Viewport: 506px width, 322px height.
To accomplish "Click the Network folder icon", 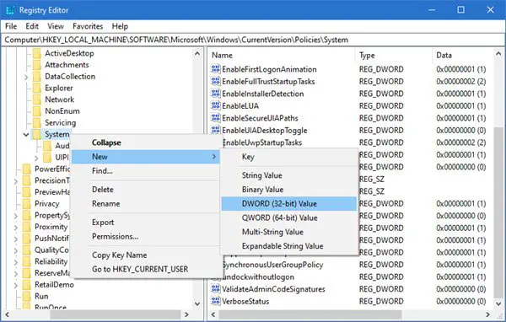I will point(37,99).
